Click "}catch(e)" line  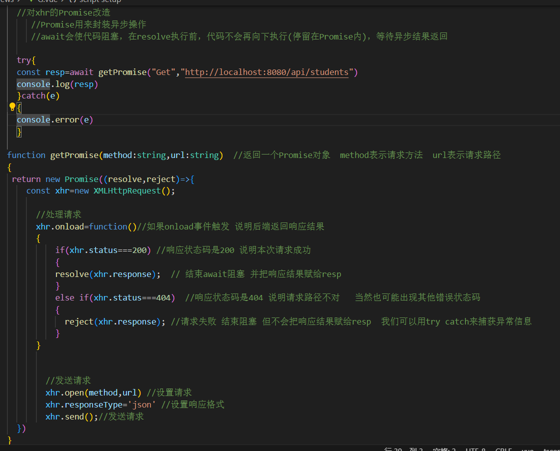[38, 95]
